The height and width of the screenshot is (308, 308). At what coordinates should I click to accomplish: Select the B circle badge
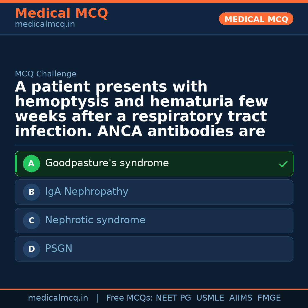click(x=31, y=192)
